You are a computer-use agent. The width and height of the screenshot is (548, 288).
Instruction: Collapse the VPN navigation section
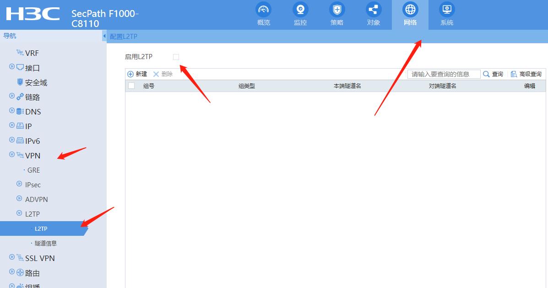coord(11,155)
